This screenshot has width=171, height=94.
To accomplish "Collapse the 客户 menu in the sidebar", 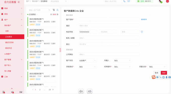I will (12, 20).
